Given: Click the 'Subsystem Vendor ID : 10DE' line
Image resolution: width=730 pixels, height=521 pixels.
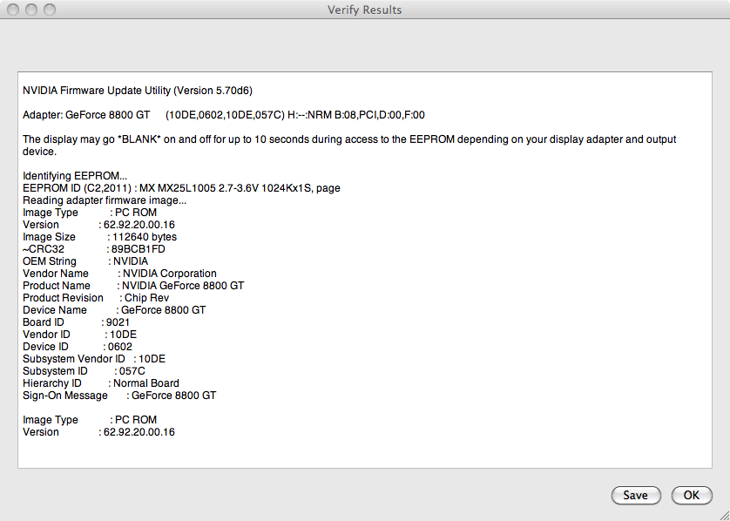Looking at the screenshot, I should click(x=94, y=358).
